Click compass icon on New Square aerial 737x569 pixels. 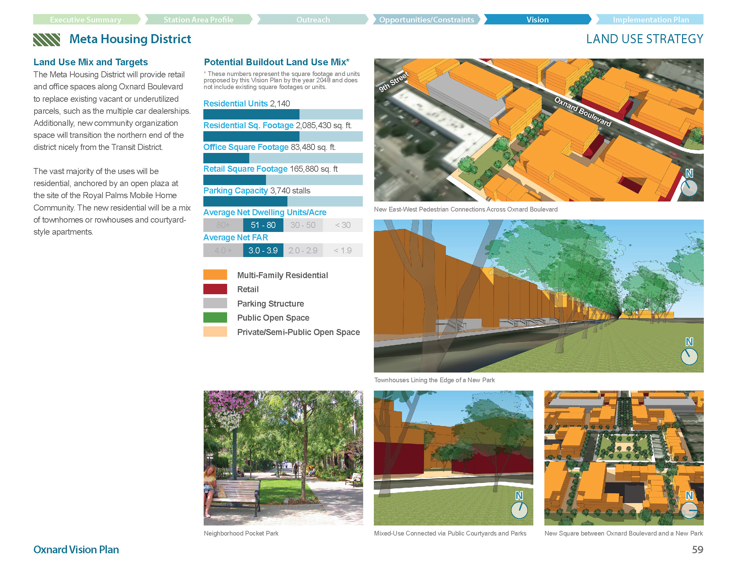pos(689,510)
